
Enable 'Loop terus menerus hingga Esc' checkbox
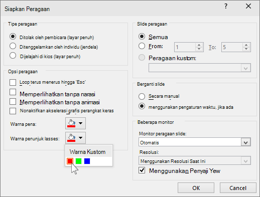pos(13,82)
